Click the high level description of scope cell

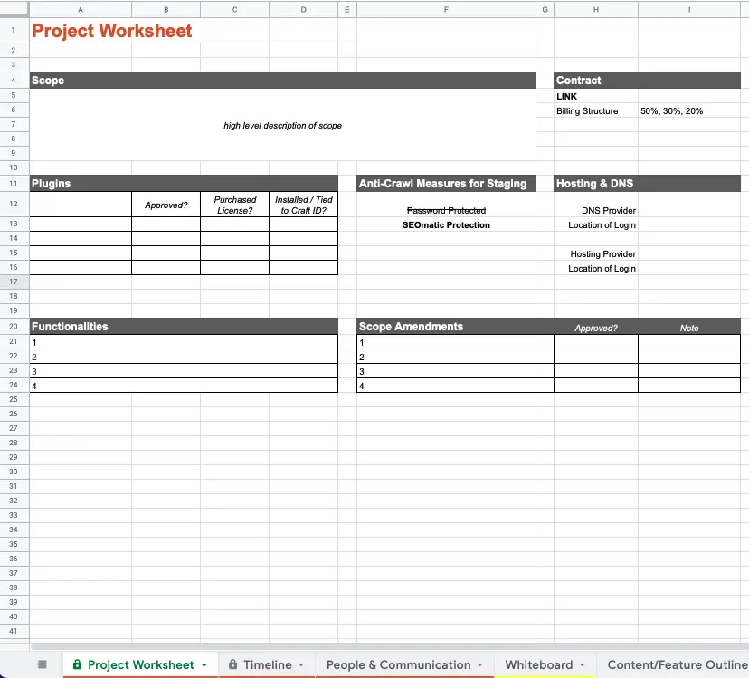(282, 126)
